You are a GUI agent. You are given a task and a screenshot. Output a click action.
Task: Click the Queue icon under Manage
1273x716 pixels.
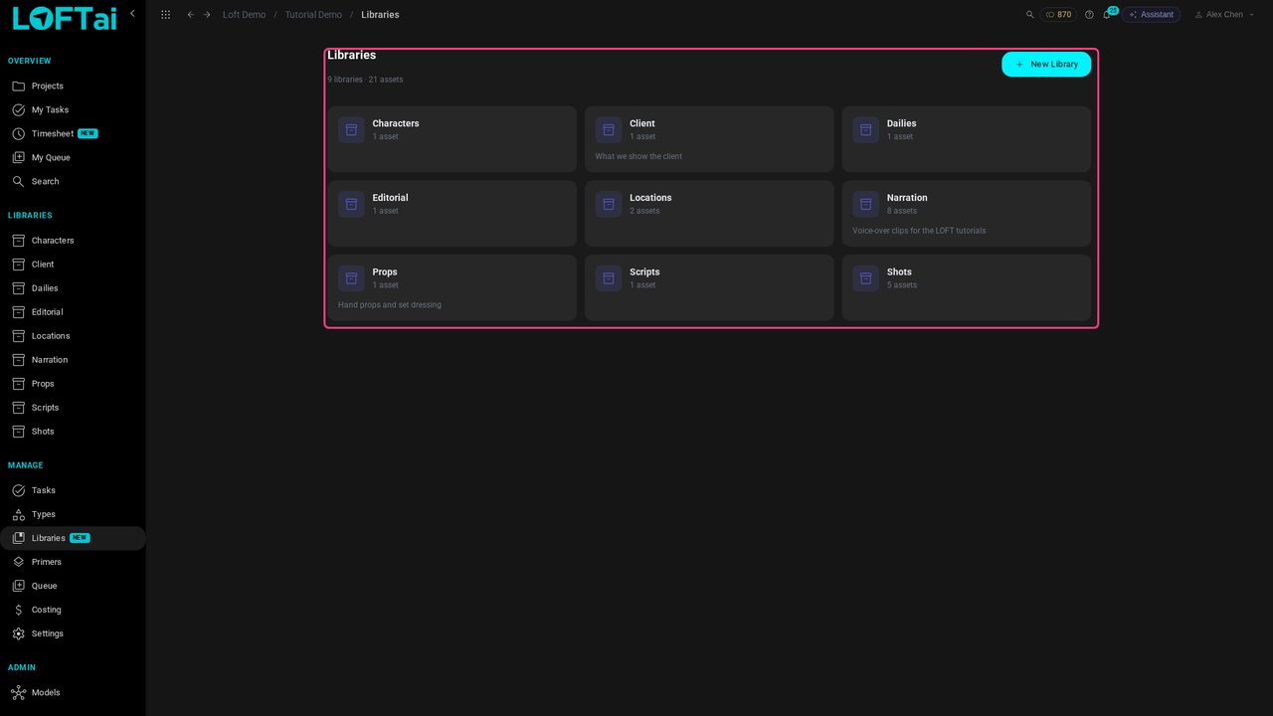coord(18,586)
